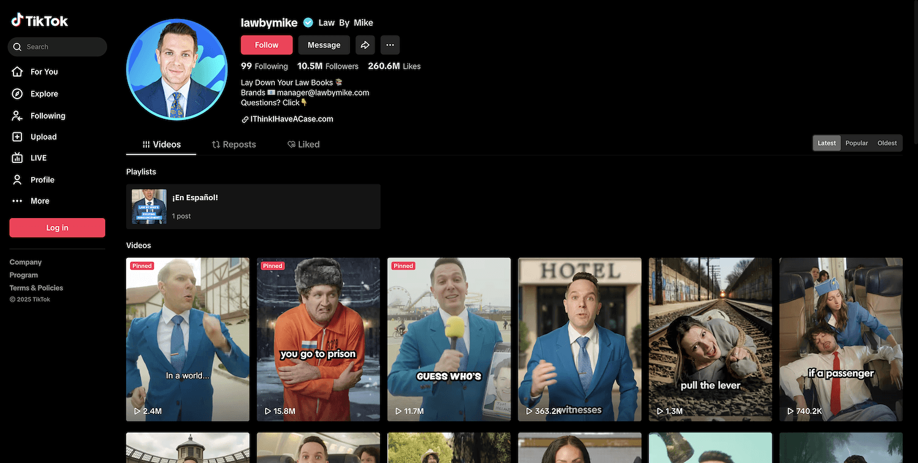Viewport: 918px width, 463px height.
Task: Sort videos by Popular
Action: point(856,143)
